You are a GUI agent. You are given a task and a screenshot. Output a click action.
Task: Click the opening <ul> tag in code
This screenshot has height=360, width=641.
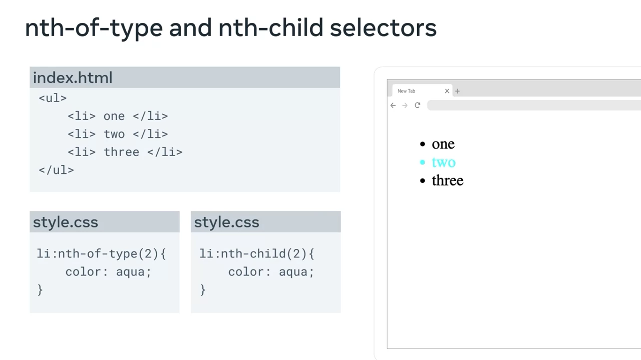tap(53, 98)
